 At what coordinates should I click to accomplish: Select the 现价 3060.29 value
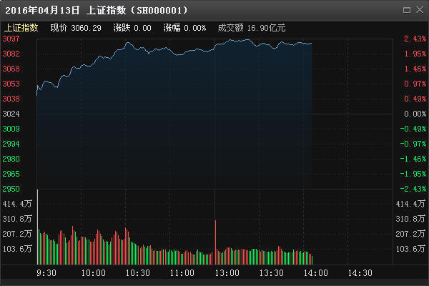click(76, 28)
